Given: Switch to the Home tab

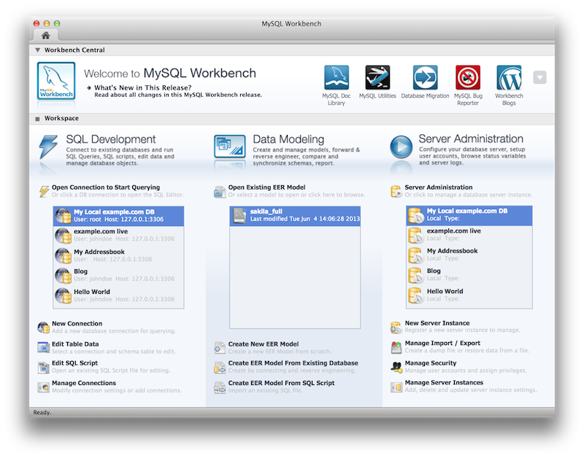Looking at the screenshot, I should pos(46,35).
